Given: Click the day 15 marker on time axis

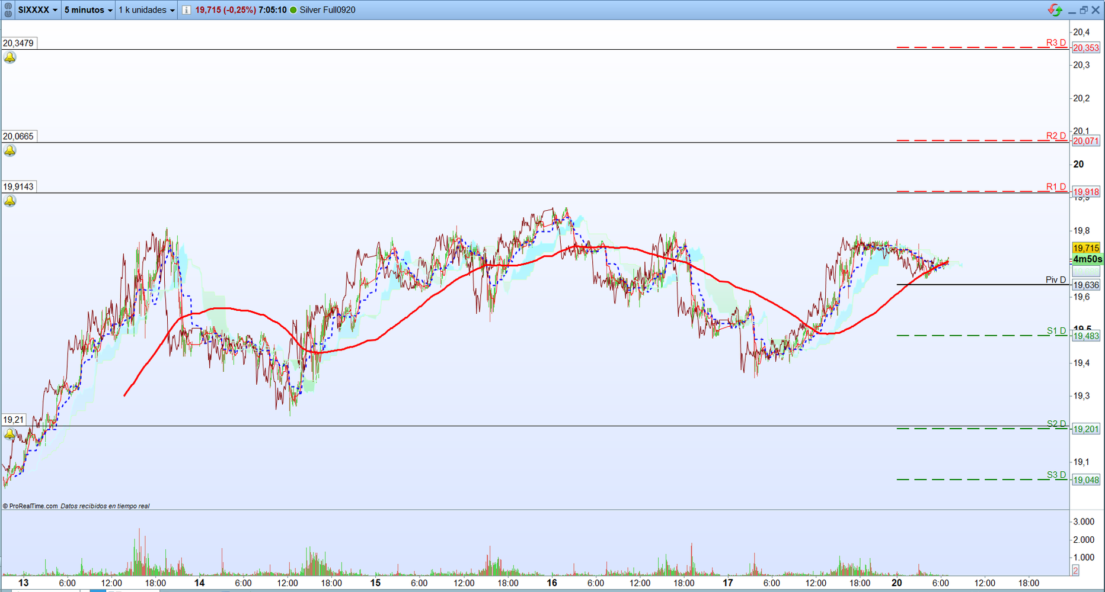Looking at the screenshot, I should point(375,583).
